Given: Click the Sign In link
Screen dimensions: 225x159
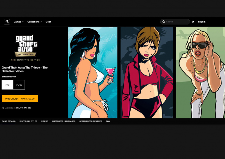Looking at the screenshot, I should click(x=202, y=22).
